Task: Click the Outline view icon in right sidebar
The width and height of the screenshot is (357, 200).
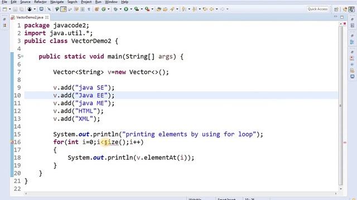Action: 352,42
